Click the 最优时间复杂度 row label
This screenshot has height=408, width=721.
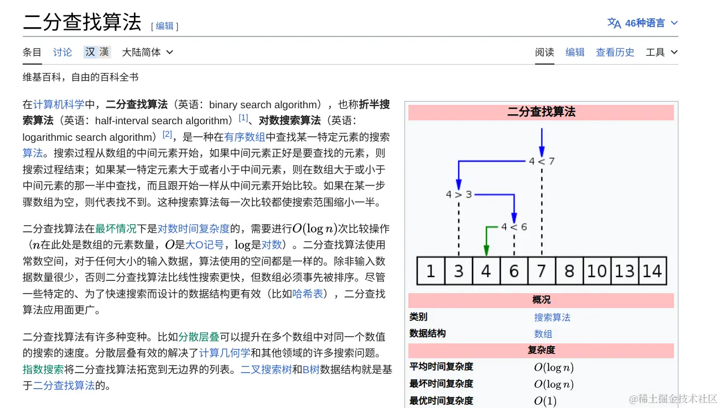441,401
